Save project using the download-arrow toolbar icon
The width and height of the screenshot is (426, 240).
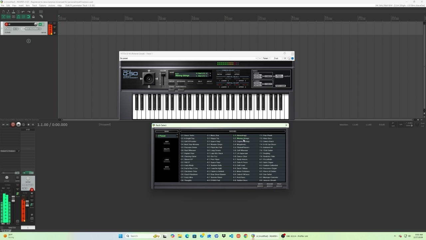point(13,12)
